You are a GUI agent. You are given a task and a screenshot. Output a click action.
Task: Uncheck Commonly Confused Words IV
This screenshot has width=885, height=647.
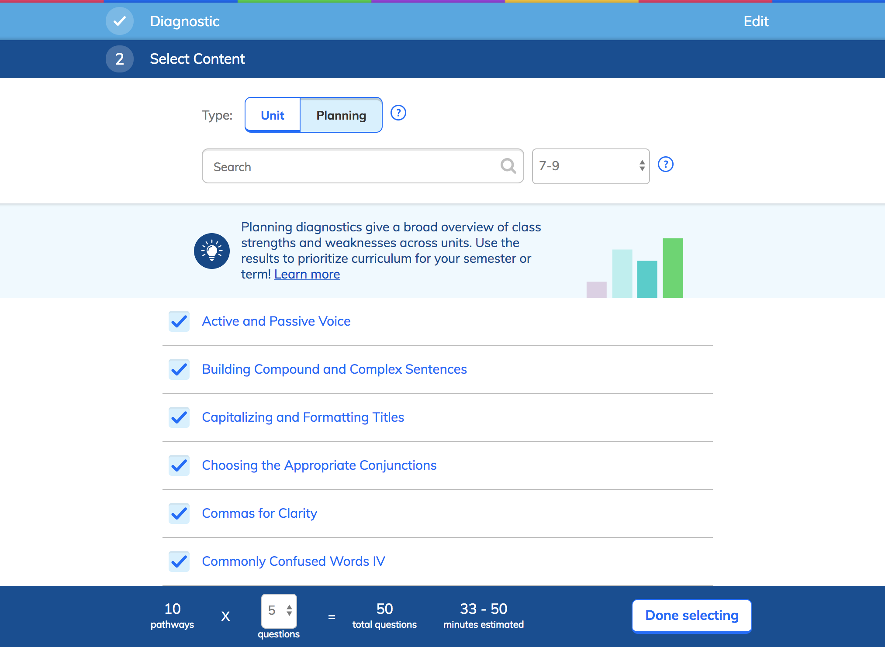[179, 561]
